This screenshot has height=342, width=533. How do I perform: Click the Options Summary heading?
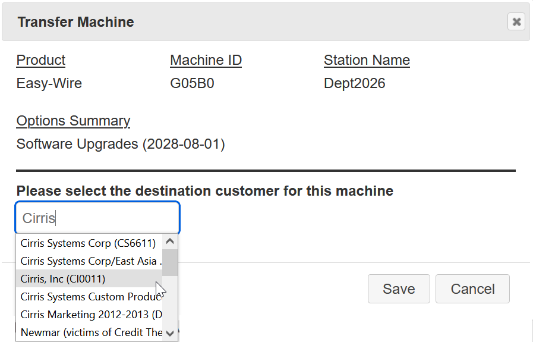tap(73, 121)
